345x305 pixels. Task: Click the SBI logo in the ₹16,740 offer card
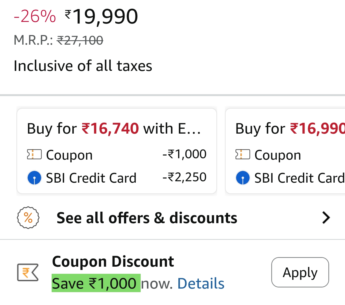(x=34, y=178)
